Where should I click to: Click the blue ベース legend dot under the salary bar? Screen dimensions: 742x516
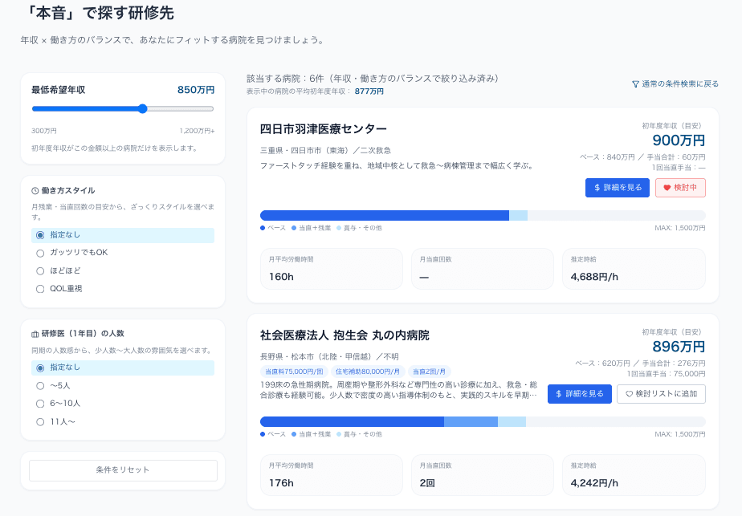261,229
